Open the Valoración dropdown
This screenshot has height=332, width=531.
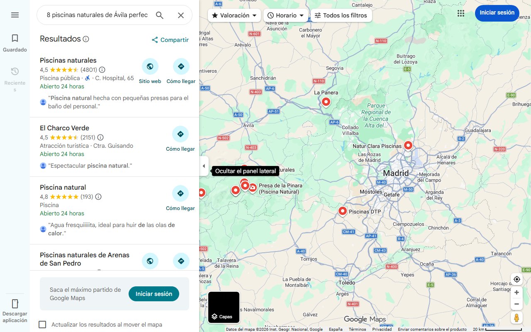tap(234, 15)
